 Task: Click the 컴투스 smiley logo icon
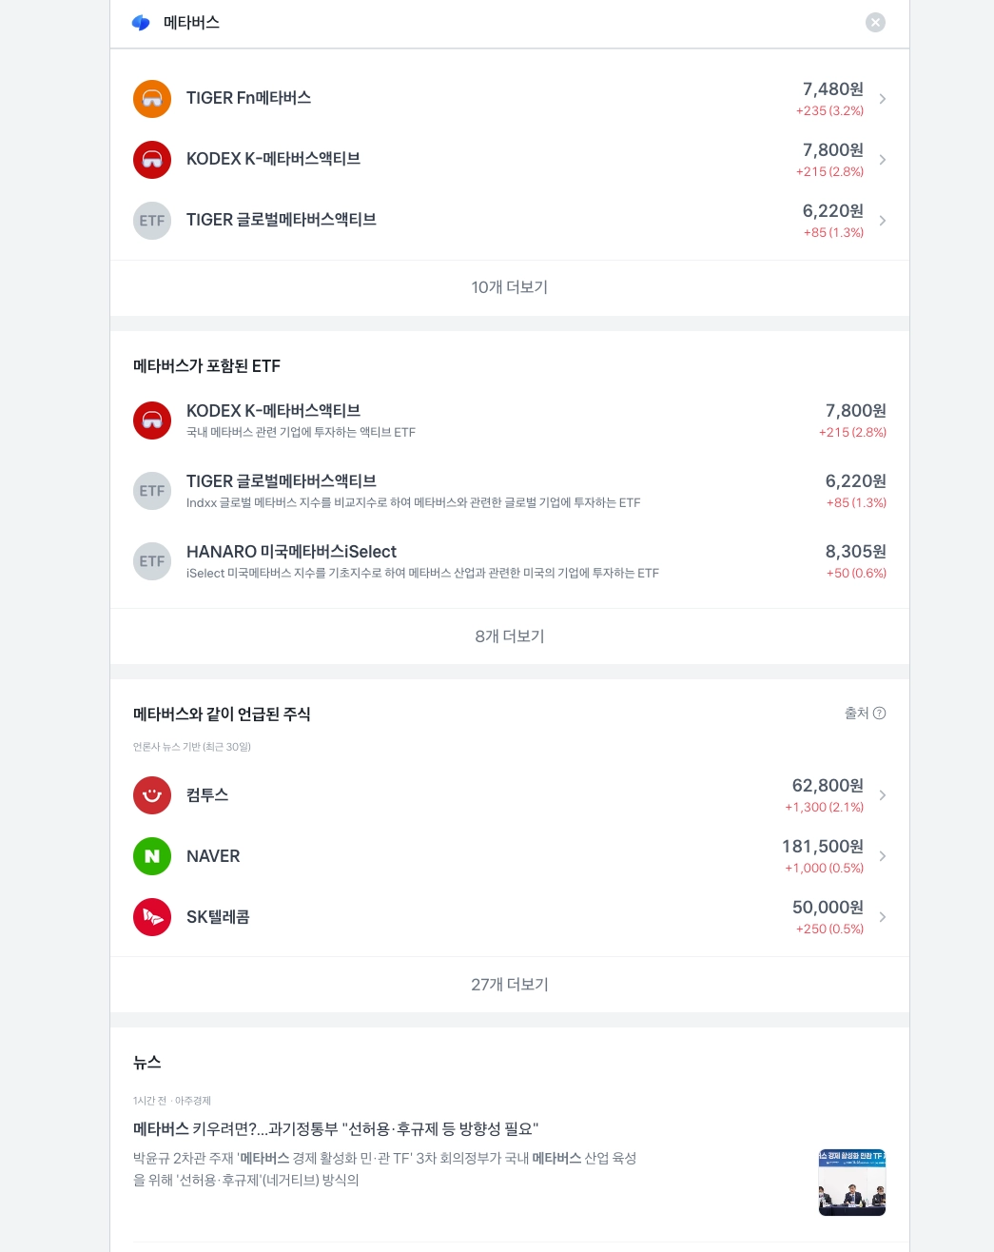pos(152,795)
